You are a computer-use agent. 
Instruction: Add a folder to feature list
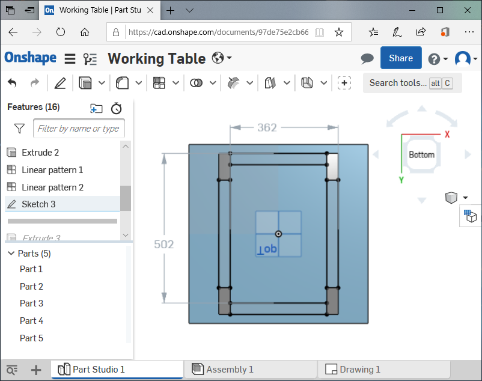pos(96,108)
